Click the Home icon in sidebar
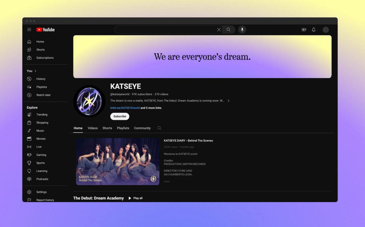365x227 pixels. [29, 42]
